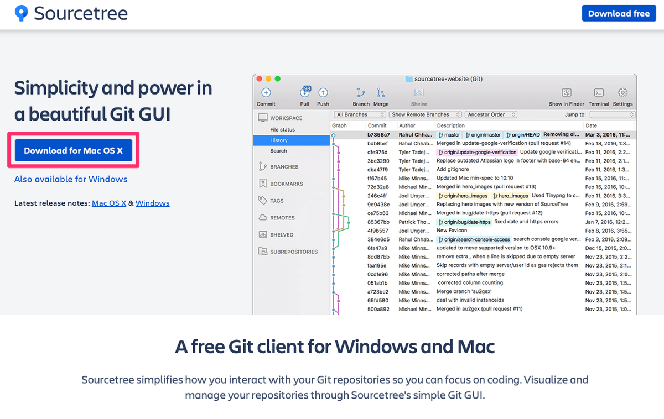Open the All Branches dropdown
The width and height of the screenshot is (664, 419).
click(x=360, y=114)
